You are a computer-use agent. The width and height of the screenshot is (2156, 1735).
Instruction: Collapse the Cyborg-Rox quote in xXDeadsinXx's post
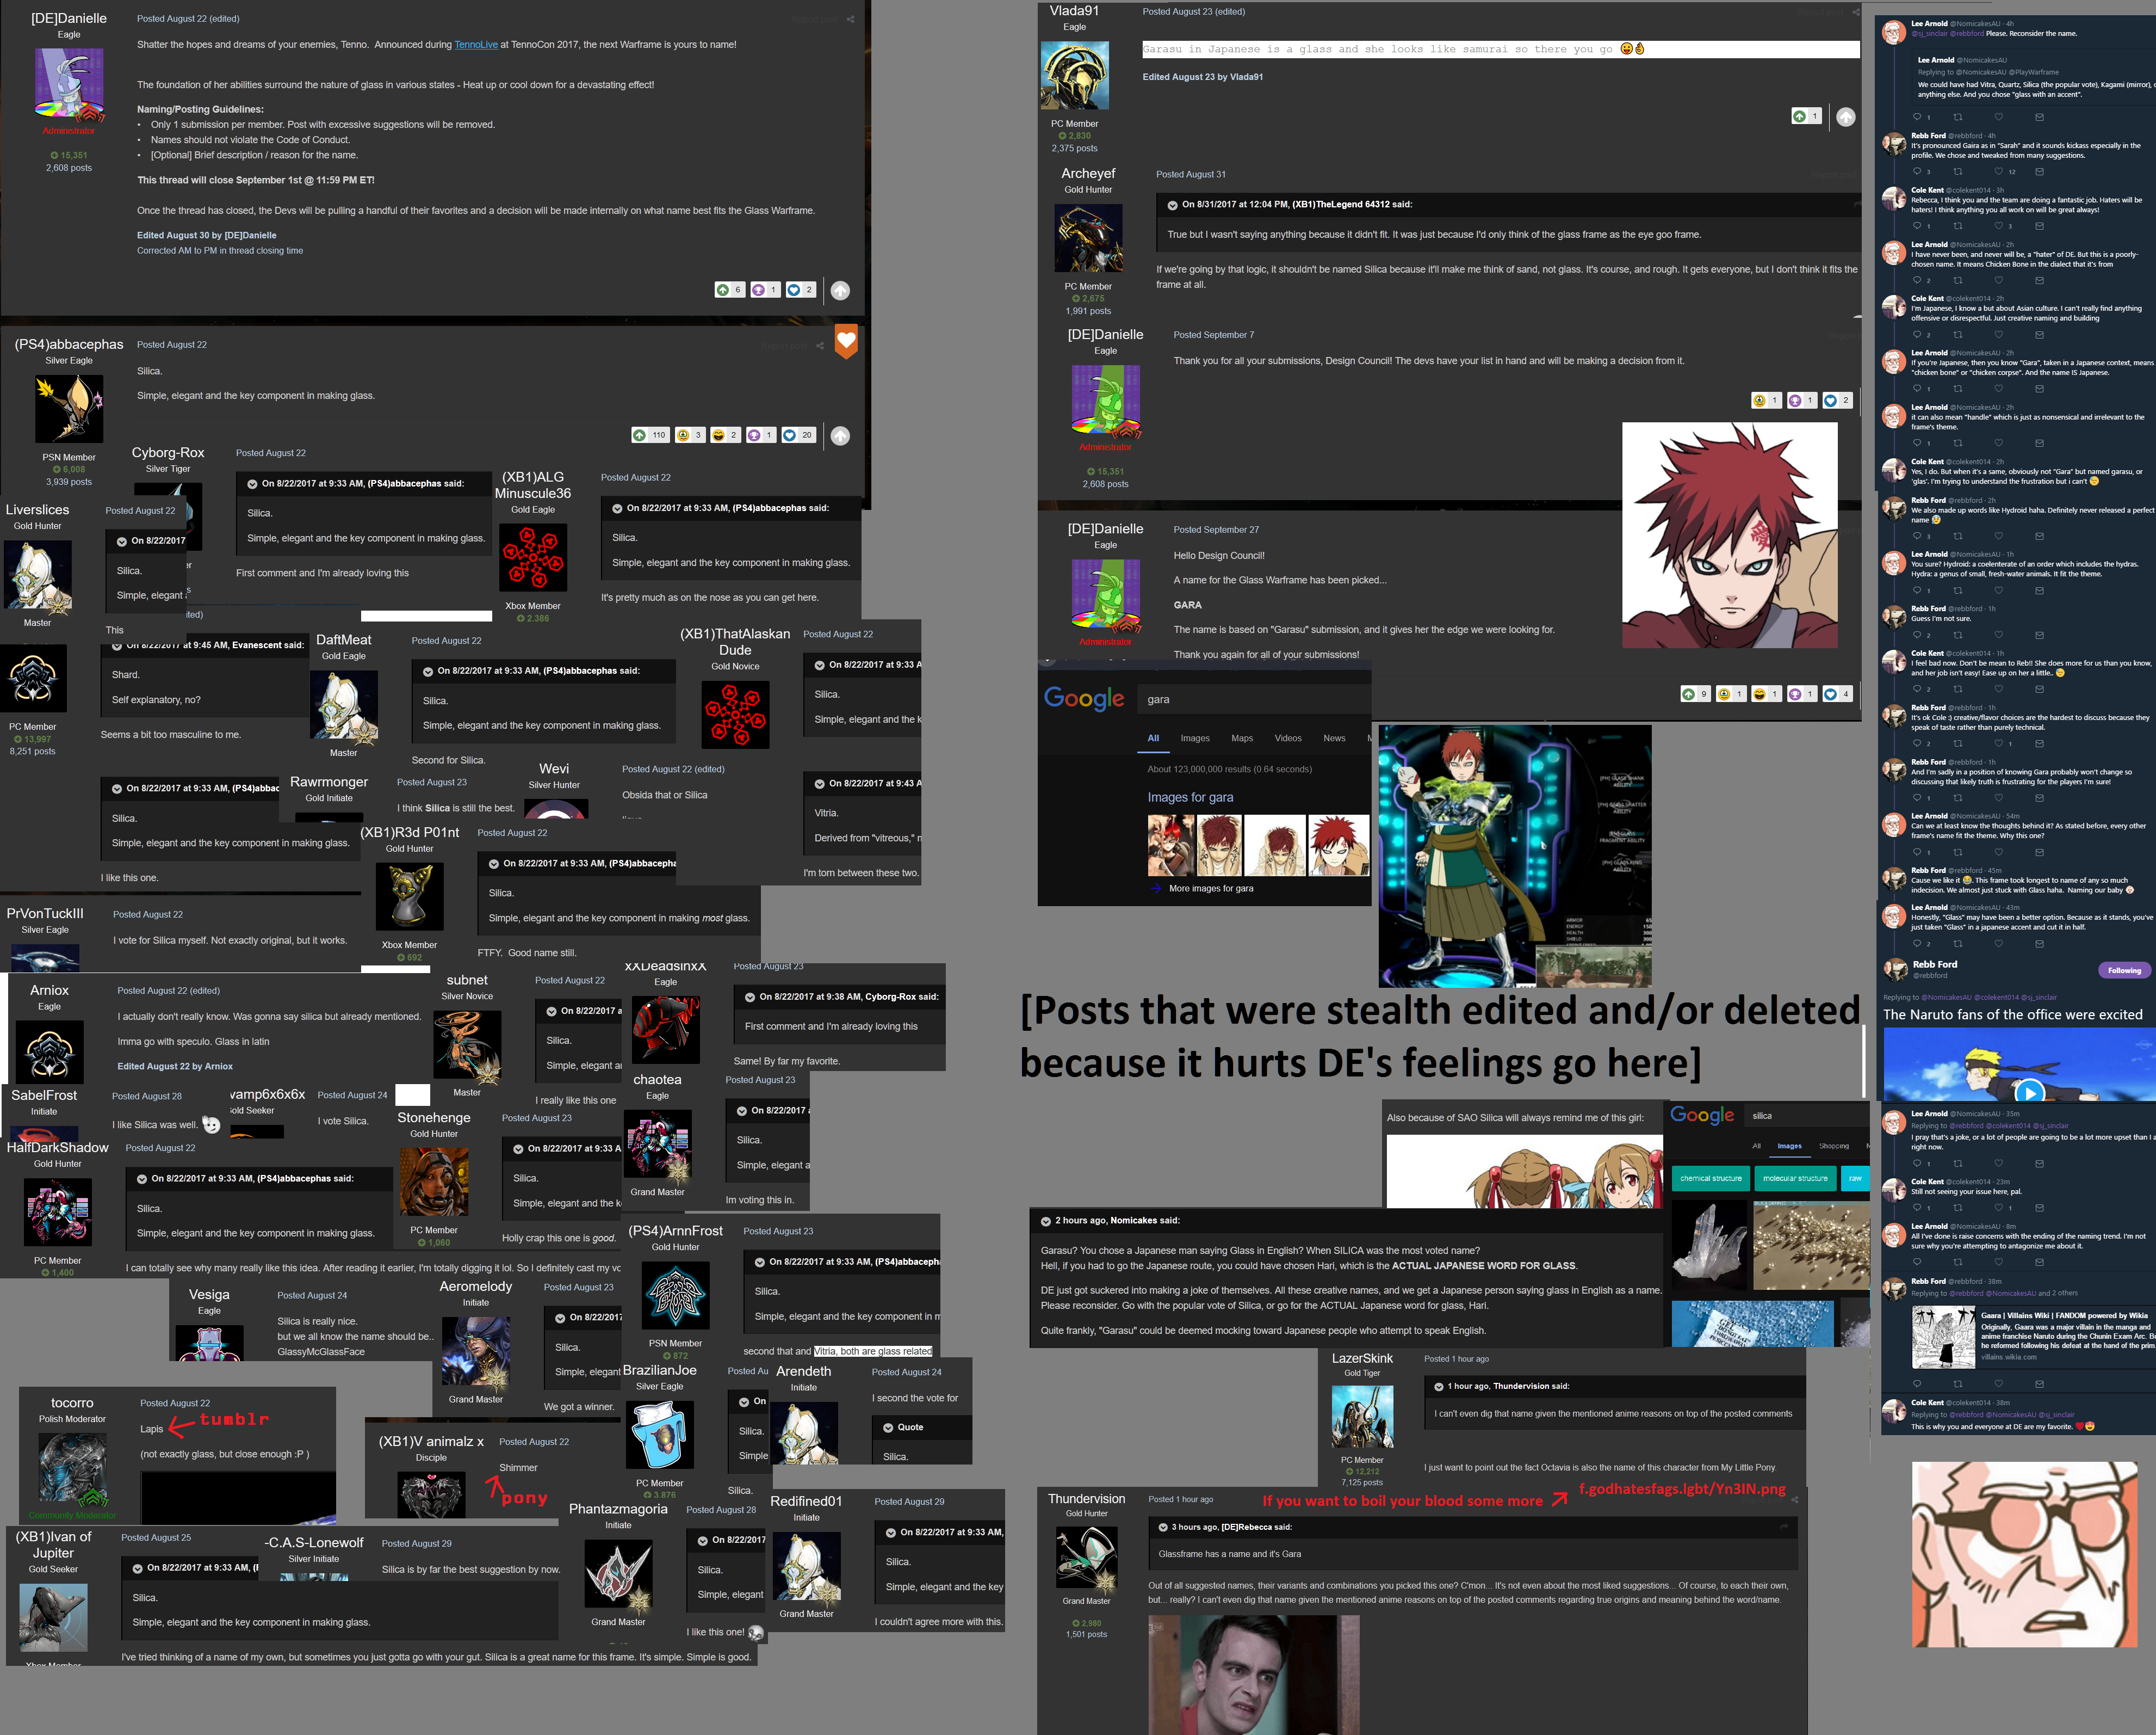[x=750, y=998]
